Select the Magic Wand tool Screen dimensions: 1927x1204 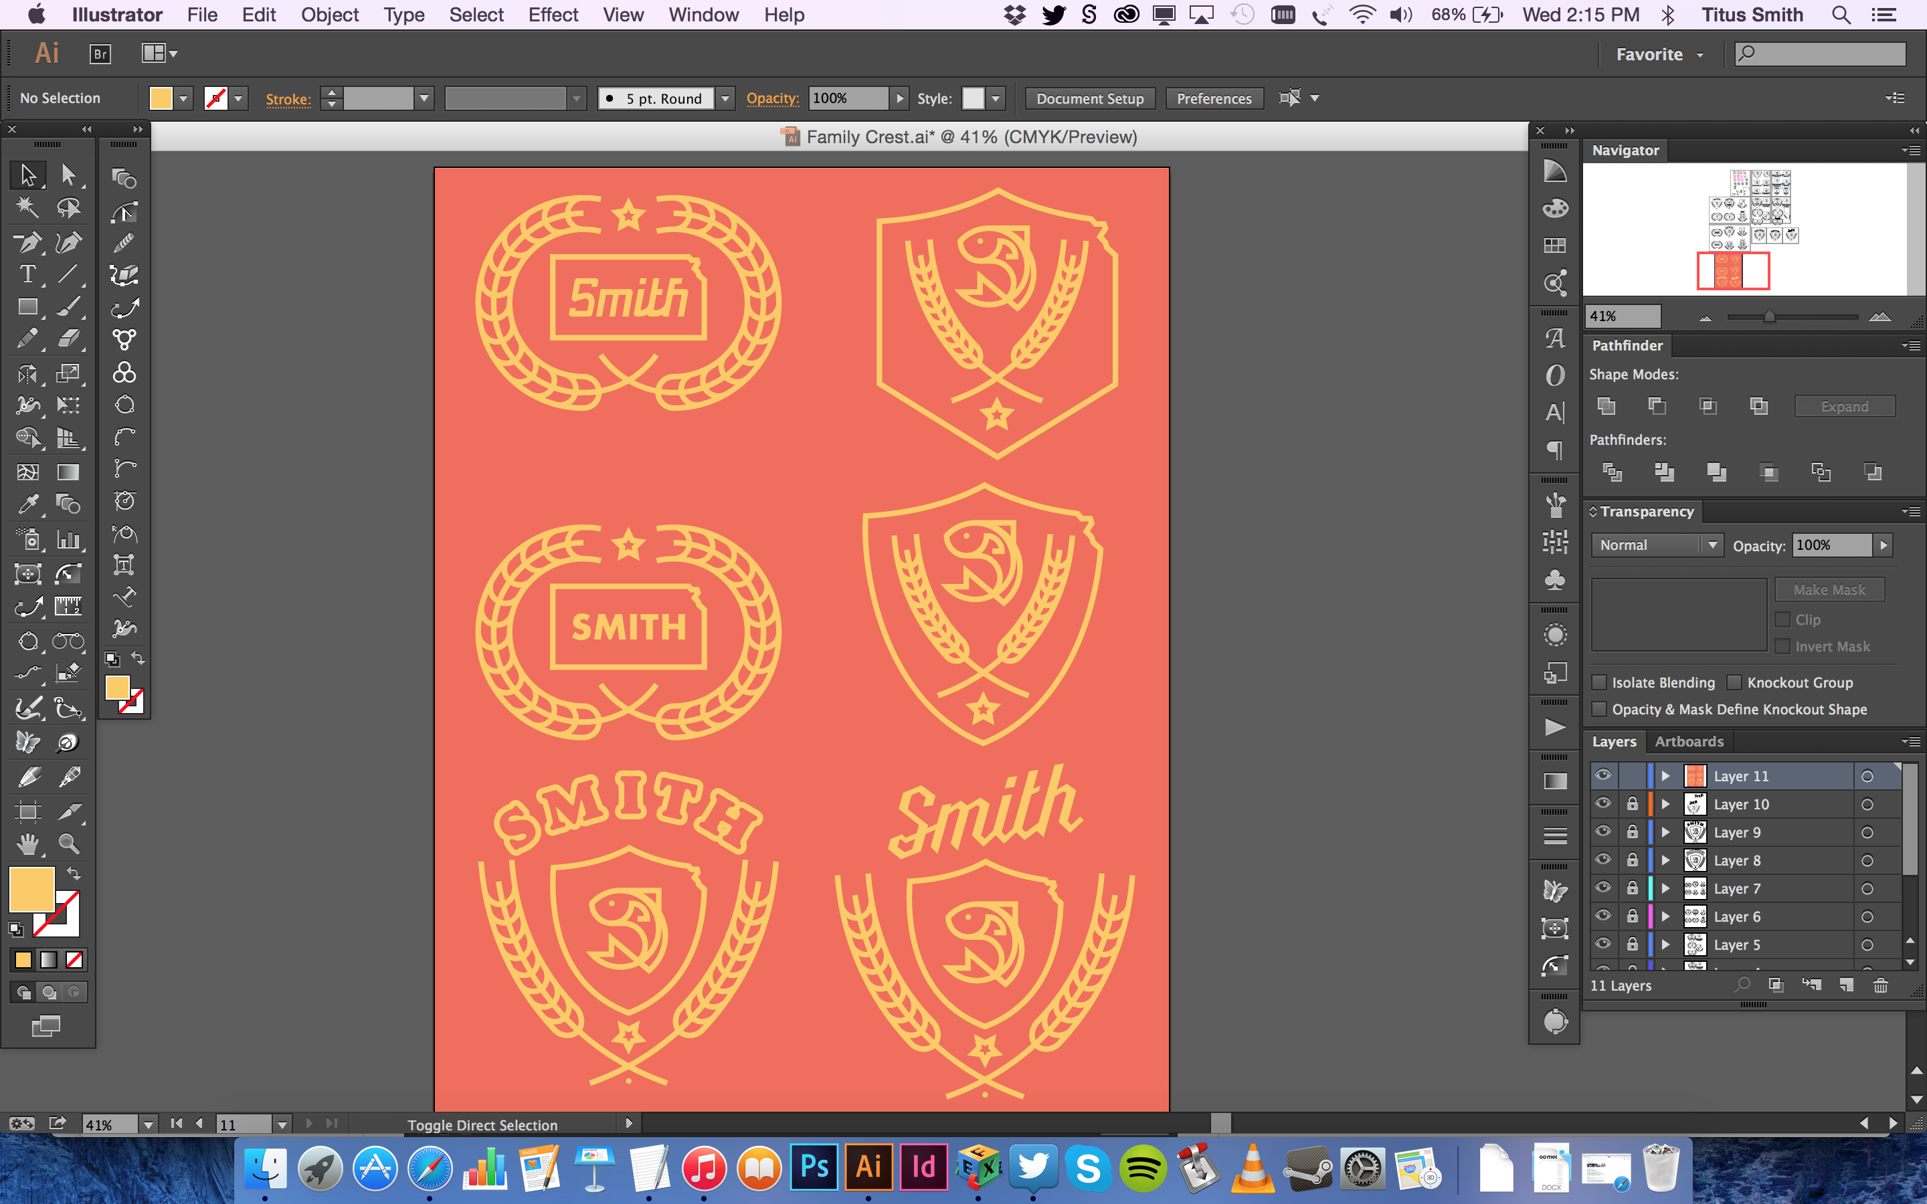click(x=28, y=208)
